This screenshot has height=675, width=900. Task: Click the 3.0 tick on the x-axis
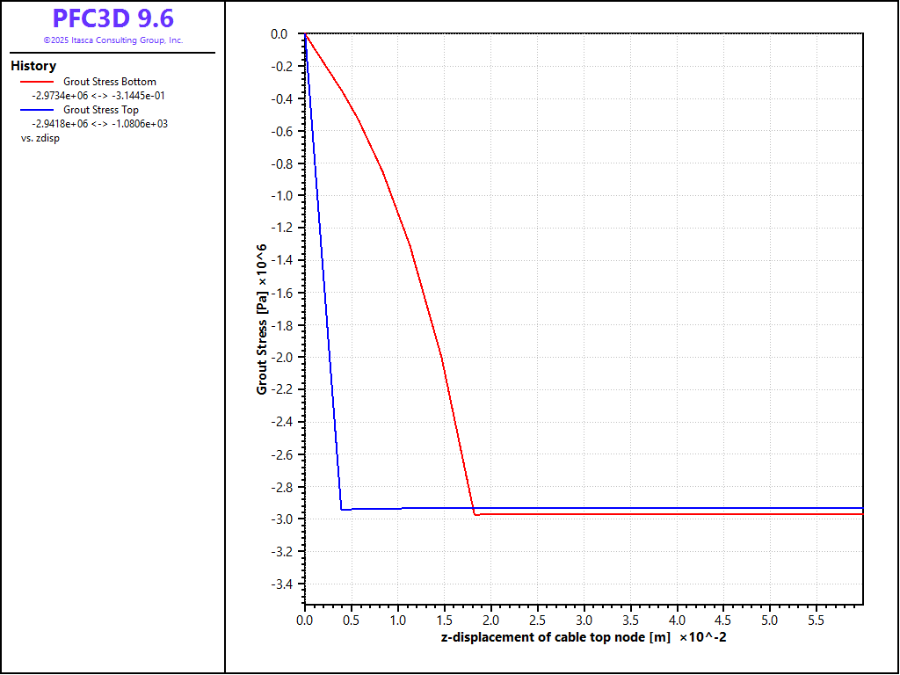[584, 620]
